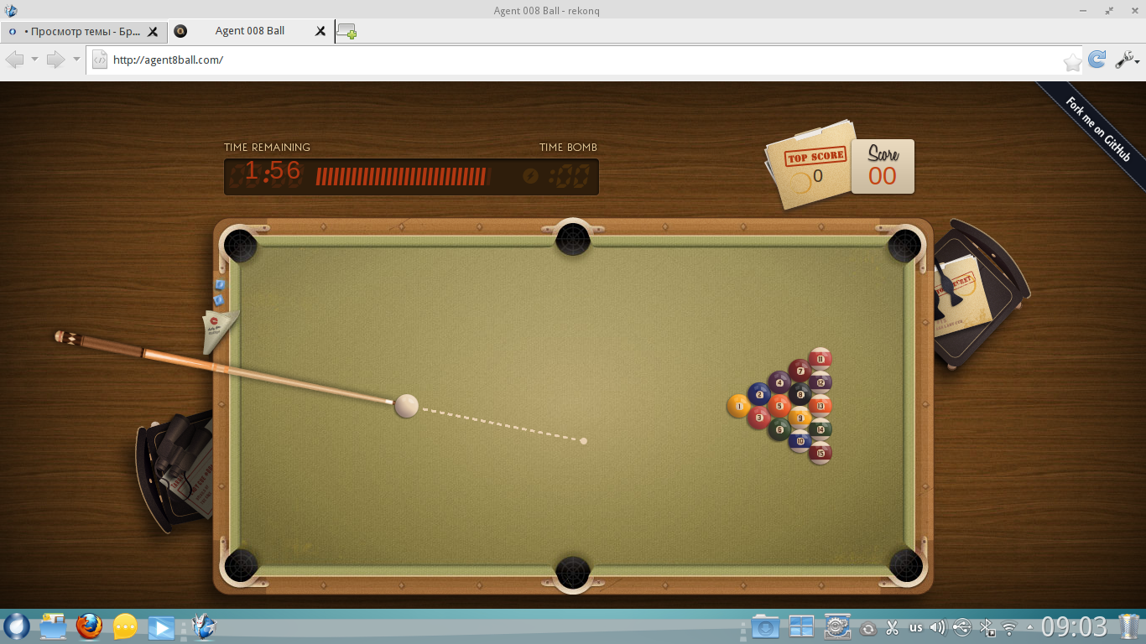Click the Top Score folder

(810, 165)
